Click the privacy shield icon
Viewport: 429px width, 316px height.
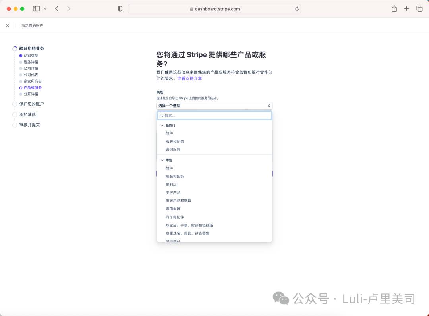[x=120, y=9]
